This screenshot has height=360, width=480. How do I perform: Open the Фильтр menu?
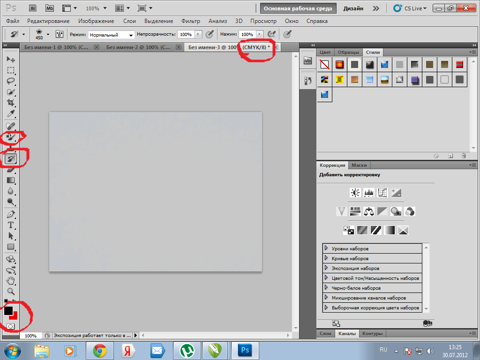191,21
